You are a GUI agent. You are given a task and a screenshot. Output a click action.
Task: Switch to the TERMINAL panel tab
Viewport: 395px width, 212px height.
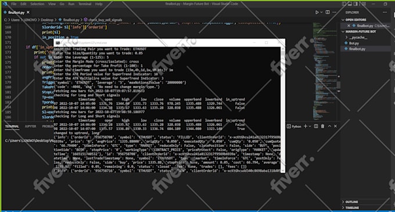pos(12,127)
